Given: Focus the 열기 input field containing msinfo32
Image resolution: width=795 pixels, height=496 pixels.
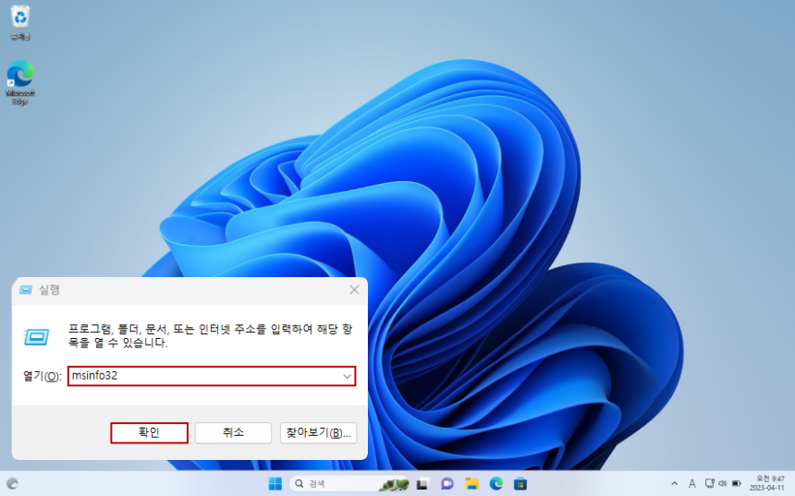Looking at the screenshot, I should click(212, 376).
